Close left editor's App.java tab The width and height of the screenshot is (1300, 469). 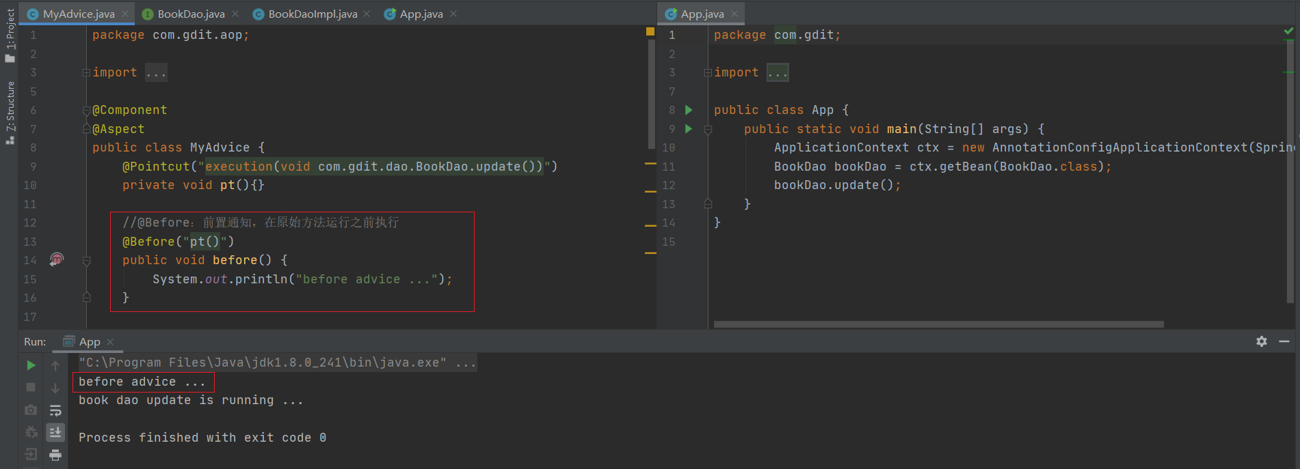[x=453, y=14]
